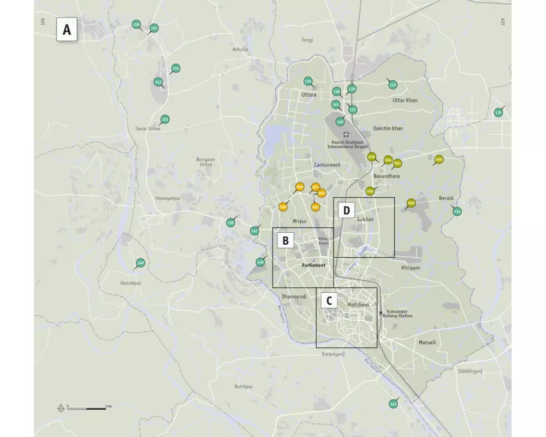Open inset map D label
This screenshot has width=546, height=437.
(x=346, y=210)
